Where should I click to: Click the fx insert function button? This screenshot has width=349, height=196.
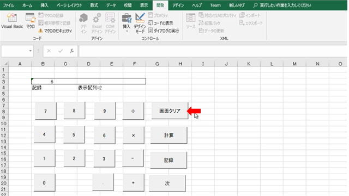point(71,51)
